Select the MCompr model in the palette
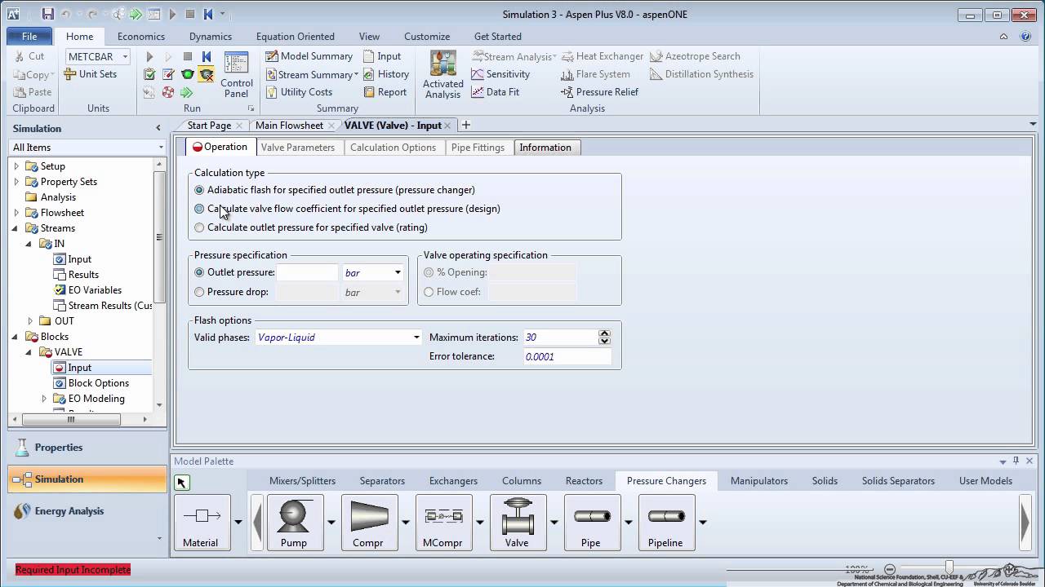The height and width of the screenshot is (587, 1045). pos(442,523)
